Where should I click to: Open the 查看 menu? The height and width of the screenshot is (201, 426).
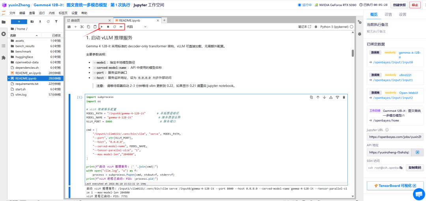[x=32, y=13]
